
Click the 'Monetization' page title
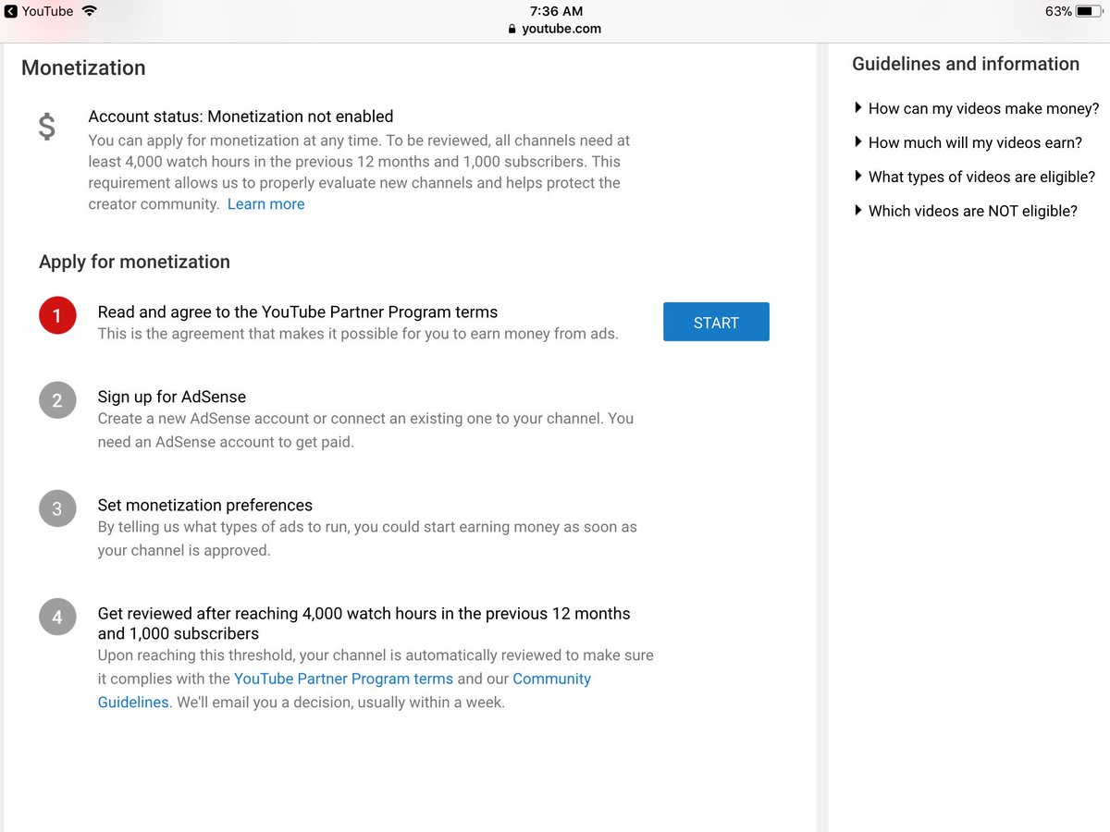point(83,67)
